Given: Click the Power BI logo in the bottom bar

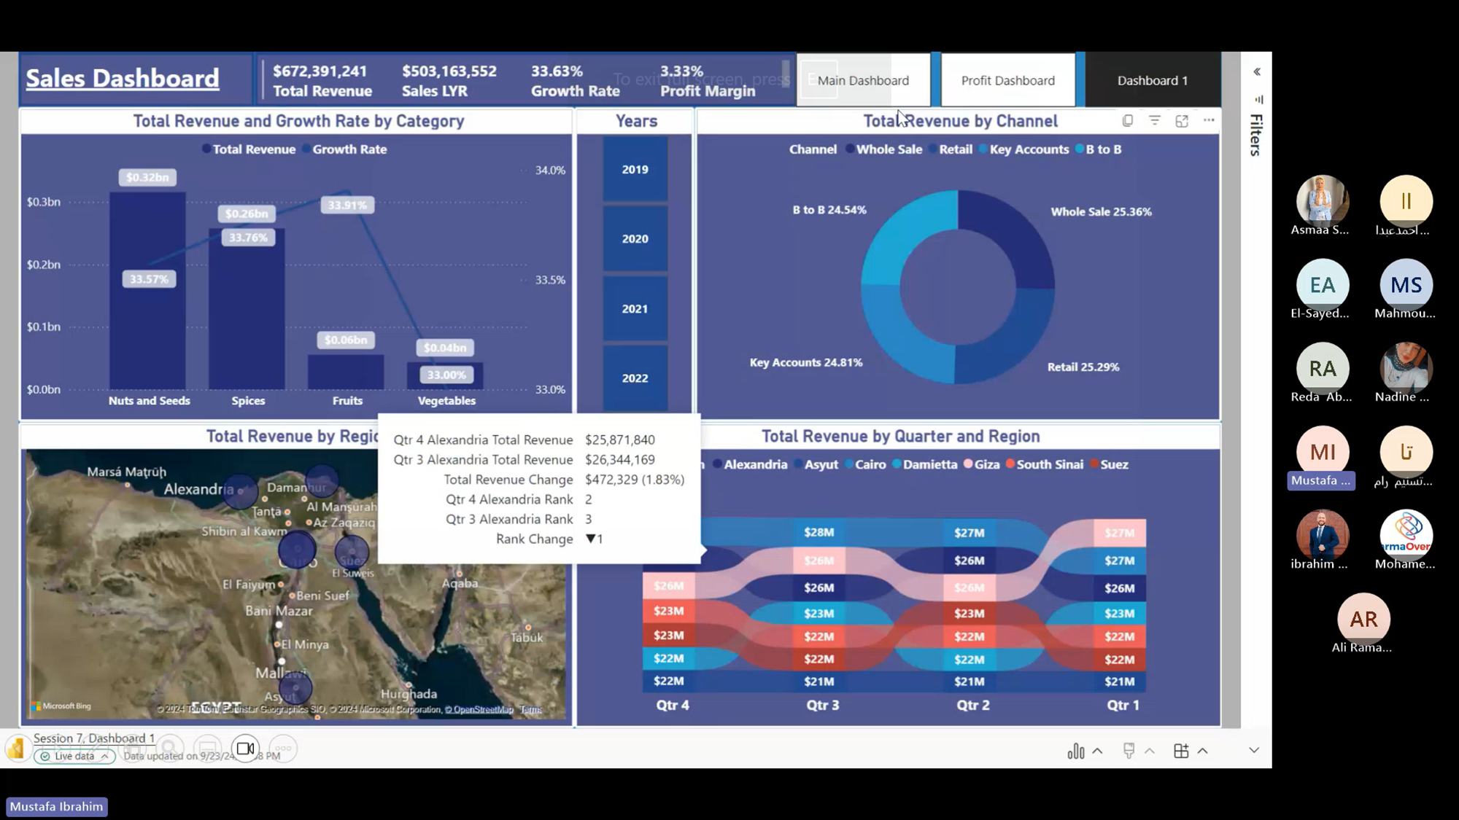Looking at the screenshot, I should pyautogui.click(x=17, y=749).
